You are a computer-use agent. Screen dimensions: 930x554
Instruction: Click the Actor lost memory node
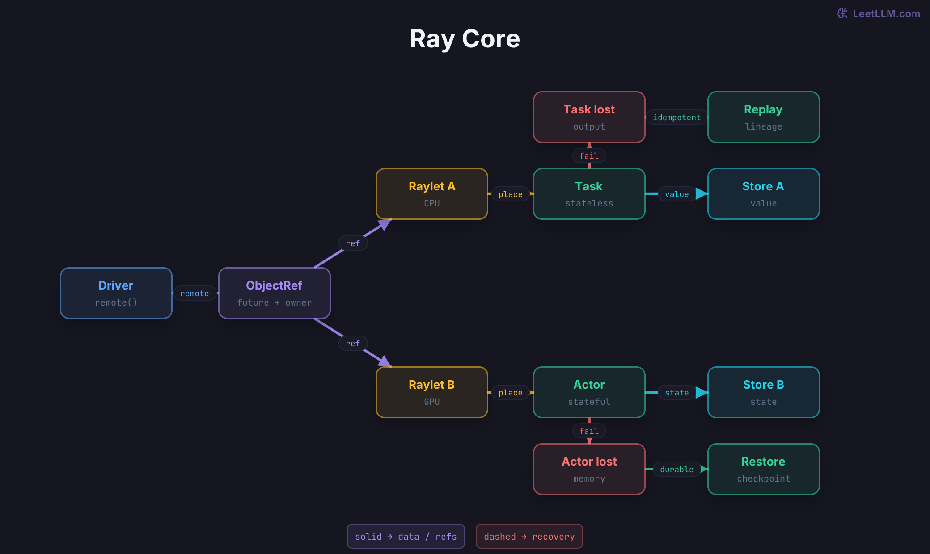pos(589,469)
